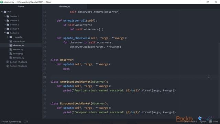220x124 pixels.
Task: Click line number 23 in gutter
Action: pyautogui.click(x=45, y=60)
